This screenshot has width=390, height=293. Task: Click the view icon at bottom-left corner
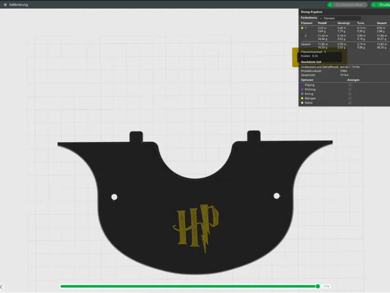1,287
